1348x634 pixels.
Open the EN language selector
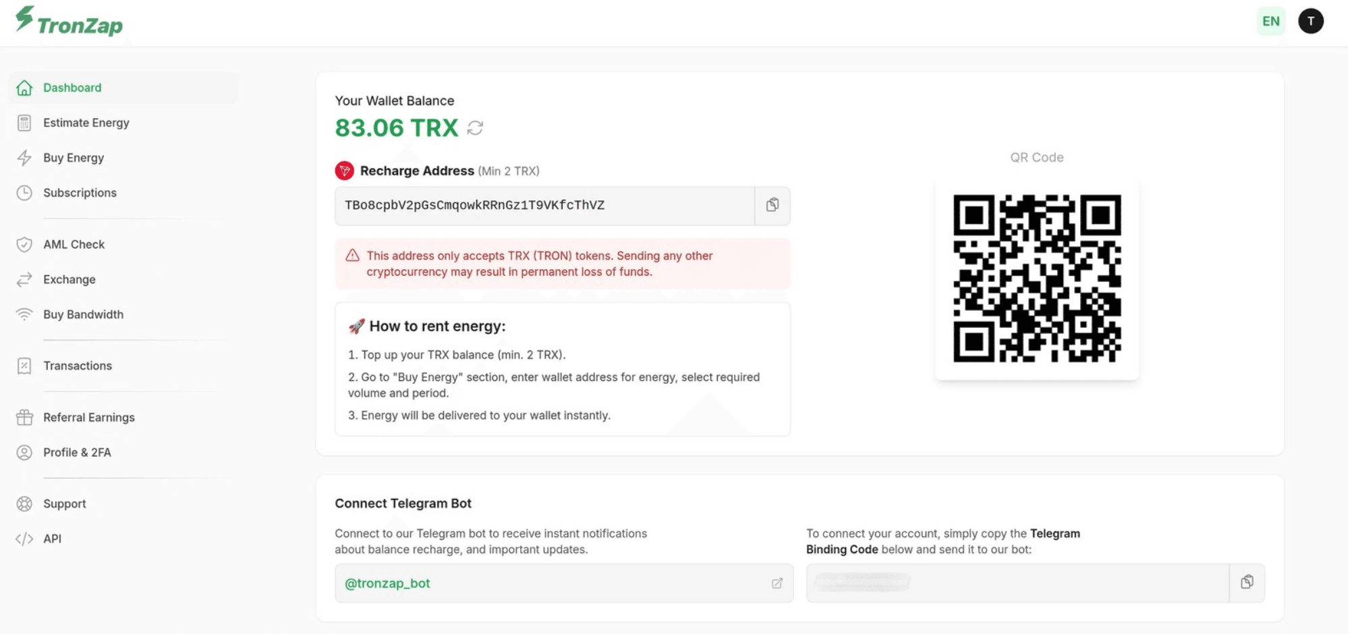[x=1270, y=21]
